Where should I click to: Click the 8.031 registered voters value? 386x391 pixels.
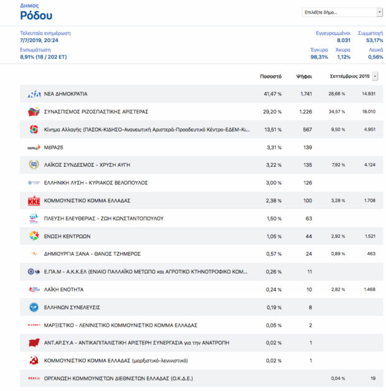[344, 40]
